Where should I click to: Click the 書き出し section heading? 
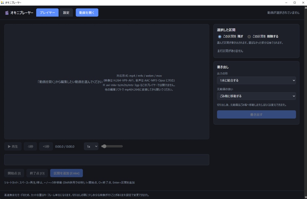(223, 67)
